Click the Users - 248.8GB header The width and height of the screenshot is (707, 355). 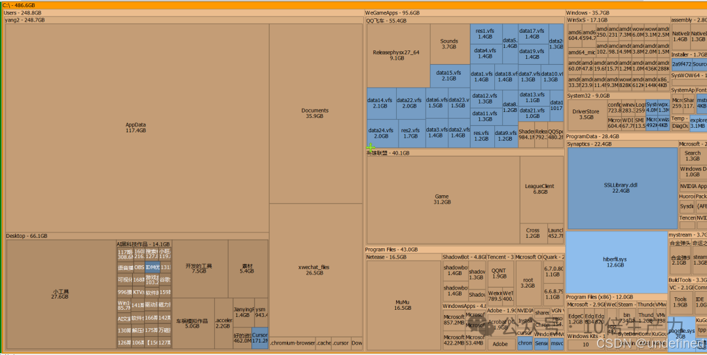click(183, 13)
